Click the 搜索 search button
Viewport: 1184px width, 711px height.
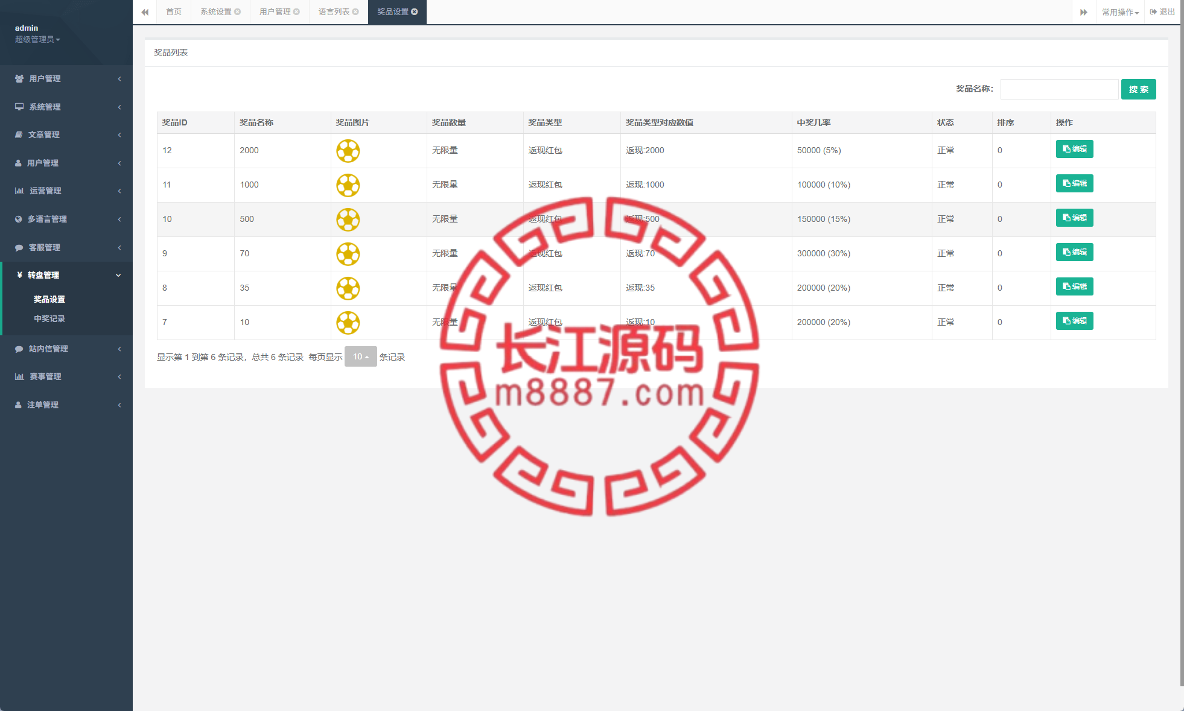coord(1138,89)
